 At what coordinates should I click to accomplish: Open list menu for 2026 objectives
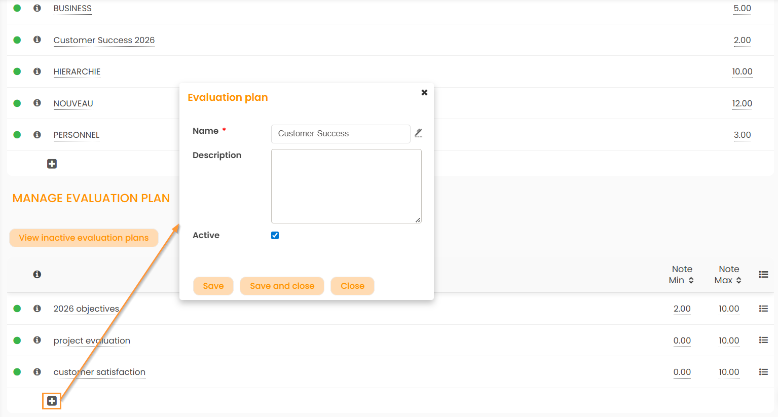pos(763,309)
